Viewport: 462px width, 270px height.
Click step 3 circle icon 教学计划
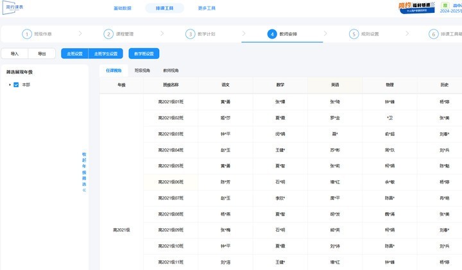(x=190, y=34)
